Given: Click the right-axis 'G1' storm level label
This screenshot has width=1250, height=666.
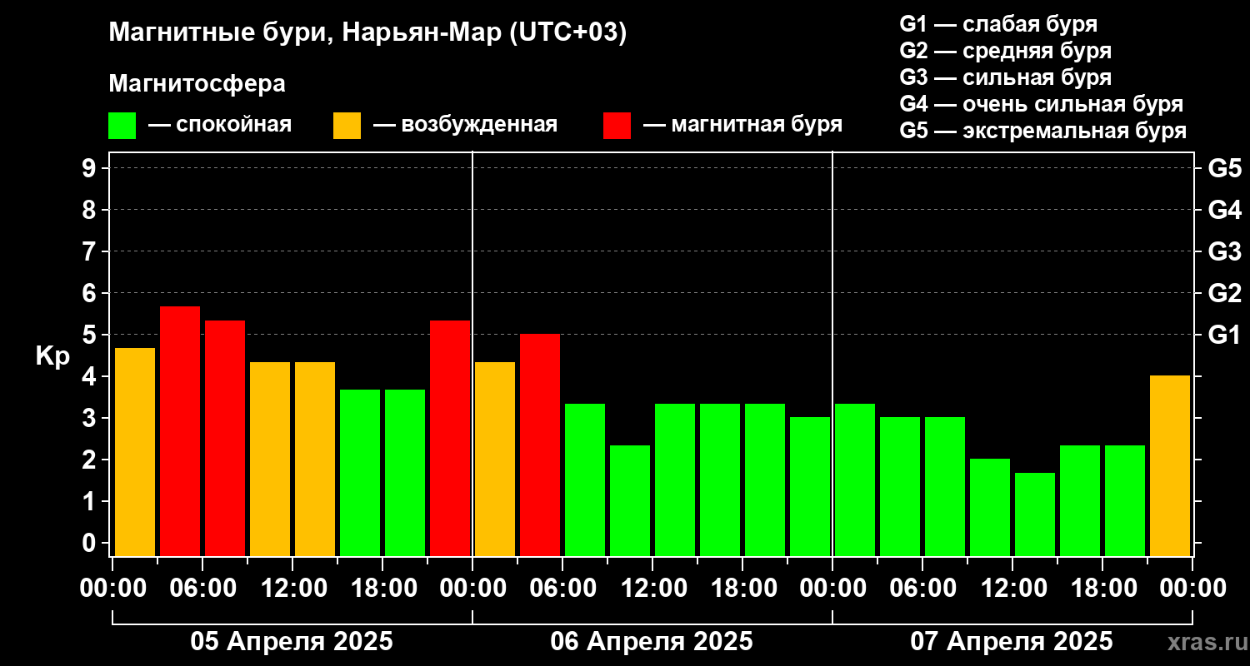Looking at the screenshot, I should [1224, 335].
